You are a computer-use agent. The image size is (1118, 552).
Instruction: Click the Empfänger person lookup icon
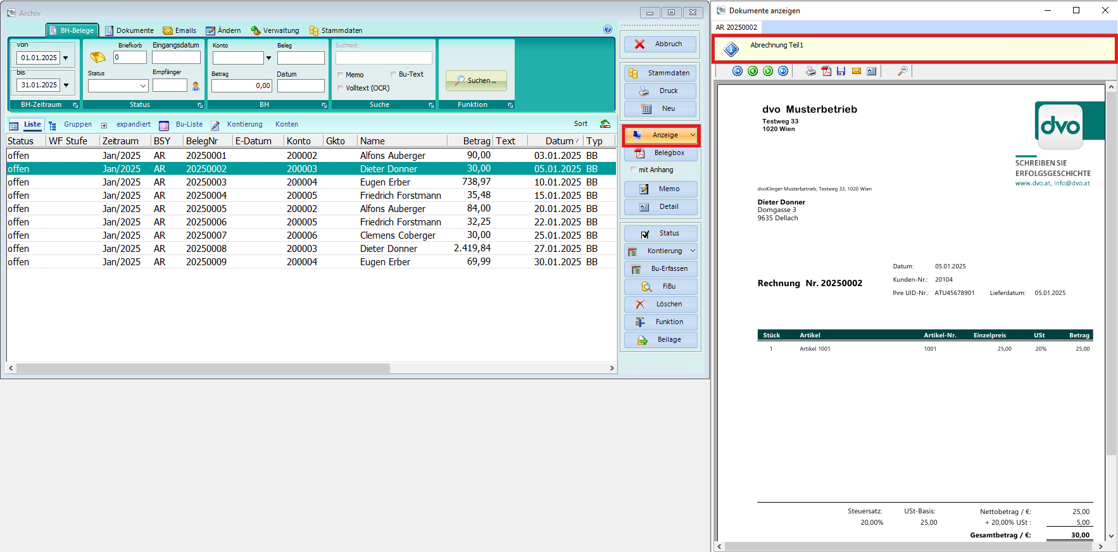(196, 85)
